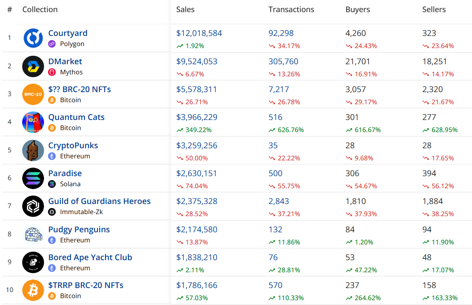Click the red trend arrow beside CryptoPunks' 50.00%

pyautogui.click(x=180, y=158)
